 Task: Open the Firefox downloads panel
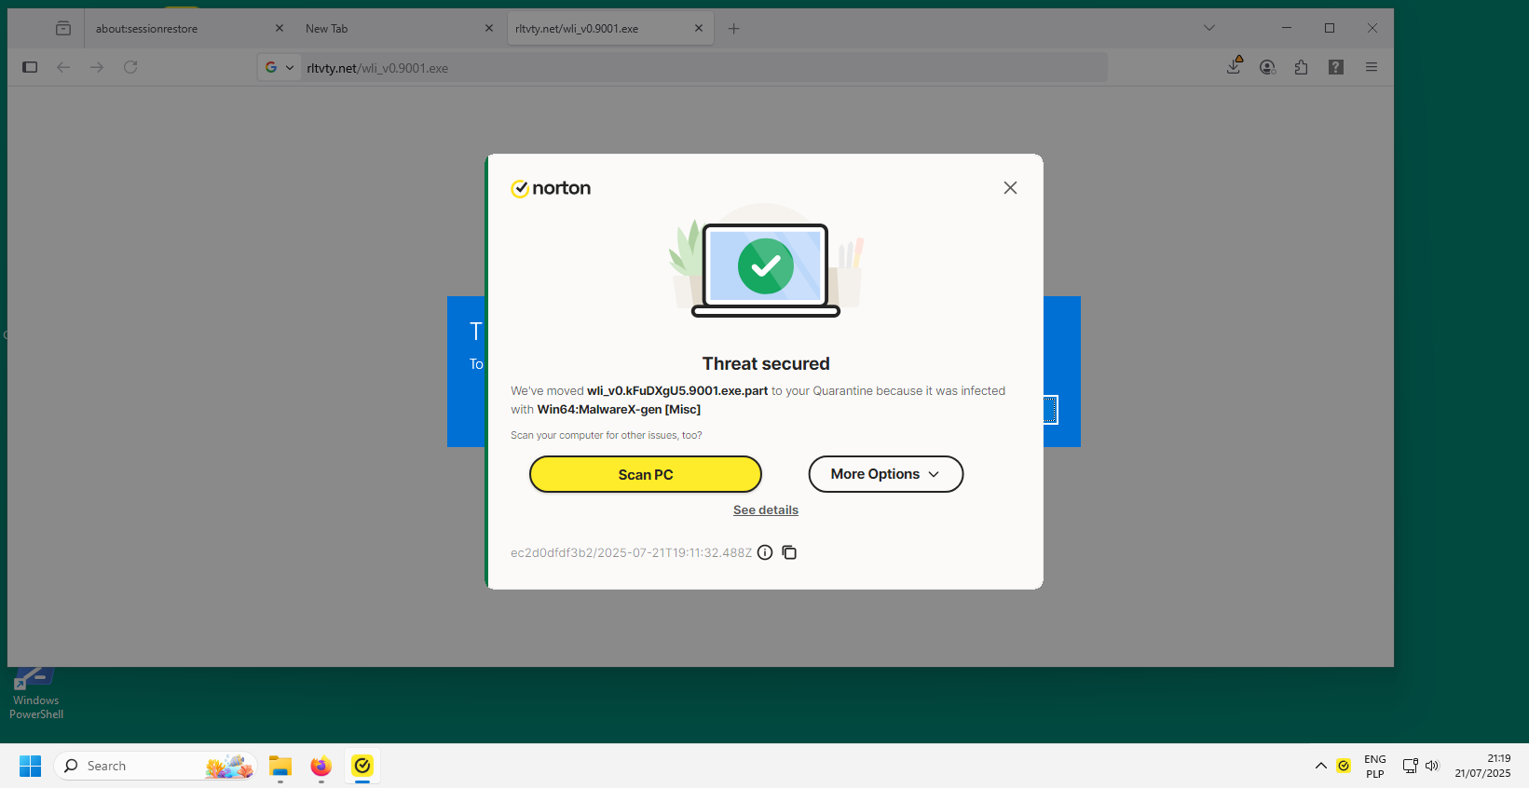[x=1234, y=67]
